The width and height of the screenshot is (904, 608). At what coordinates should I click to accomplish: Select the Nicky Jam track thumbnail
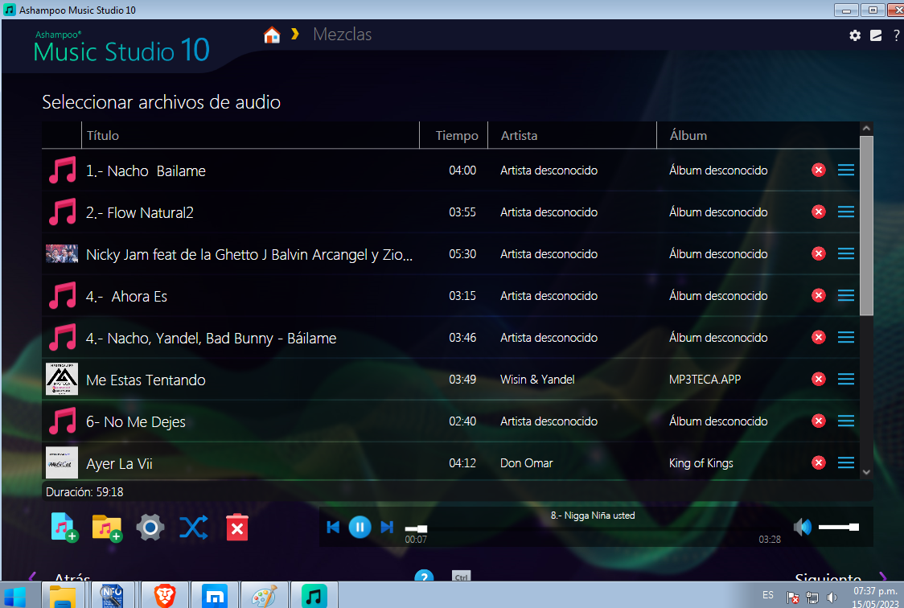[x=62, y=253]
